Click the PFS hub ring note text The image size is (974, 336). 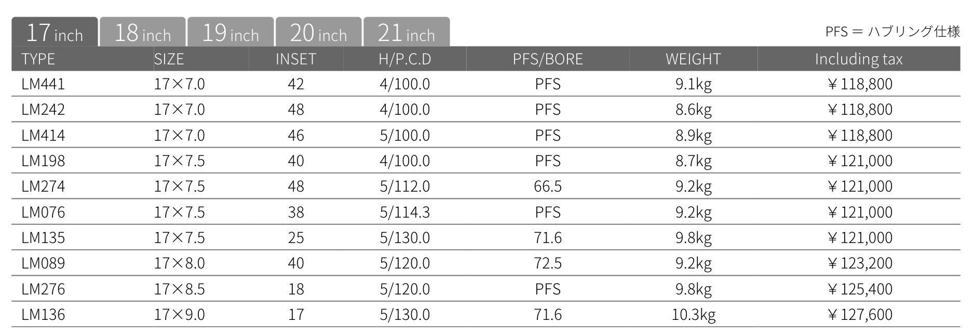pyautogui.click(x=892, y=31)
